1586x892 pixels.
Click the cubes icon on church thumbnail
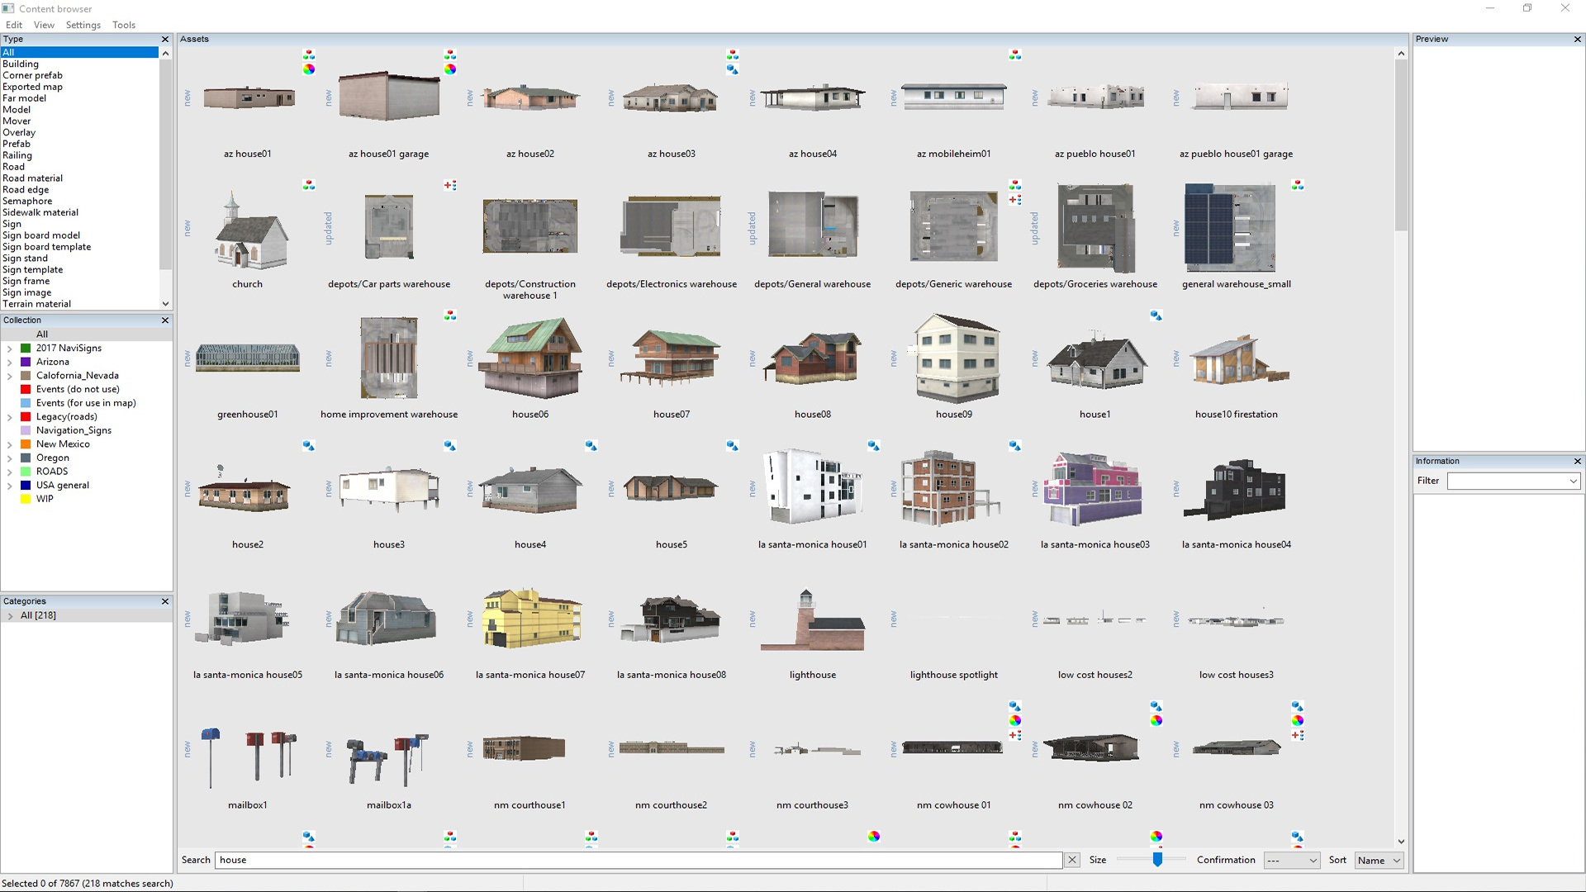pyautogui.click(x=309, y=185)
